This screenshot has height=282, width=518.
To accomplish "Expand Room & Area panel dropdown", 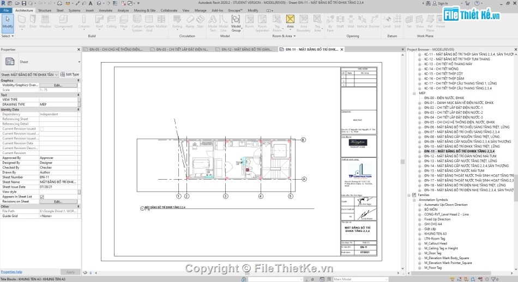I will click(284, 36).
